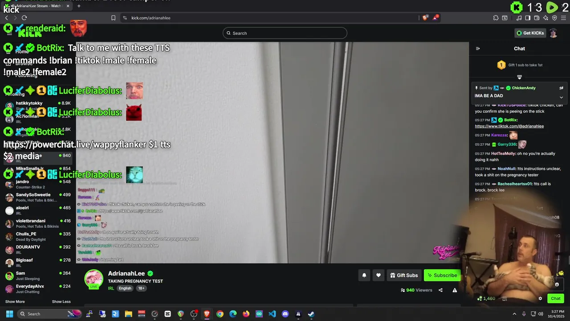
Task: Open the EverydayAlvx channel in the sidebar
Action: [x=37, y=289]
